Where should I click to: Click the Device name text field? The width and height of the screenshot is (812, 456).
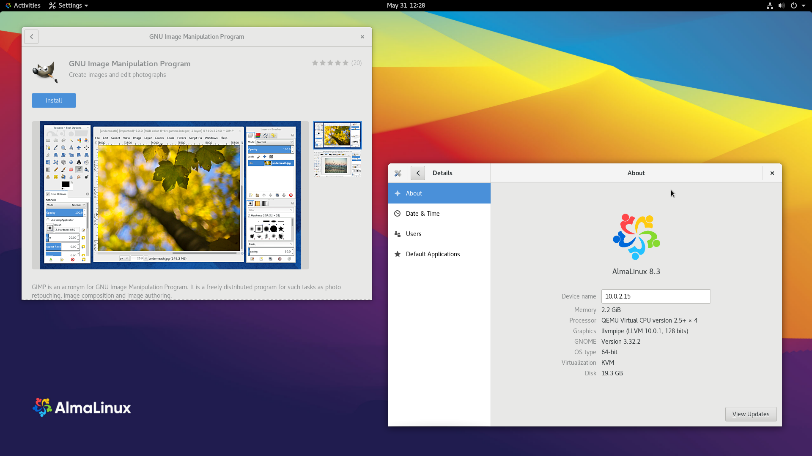pos(656,296)
